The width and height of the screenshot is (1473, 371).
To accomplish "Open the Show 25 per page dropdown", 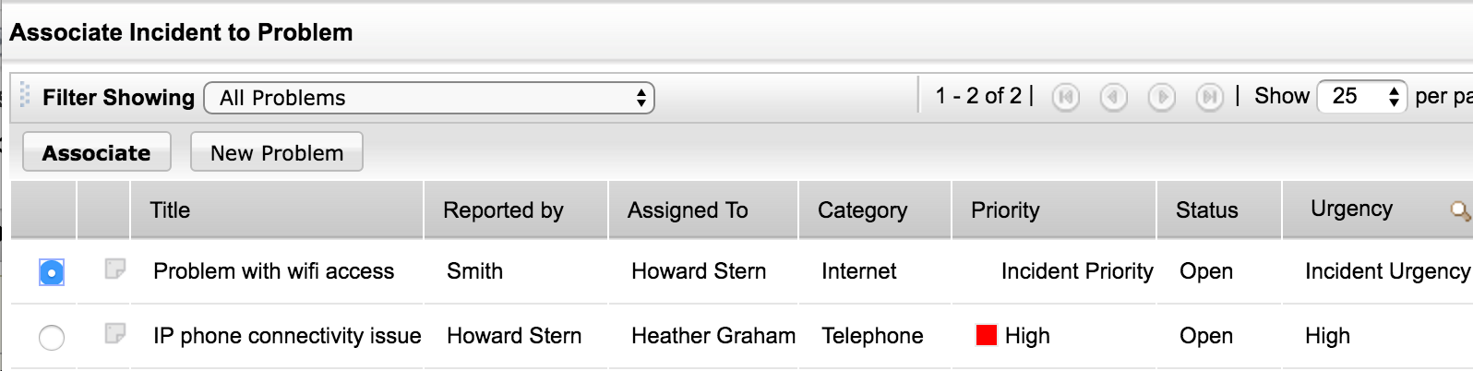I will pyautogui.click(x=1362, y=96).
